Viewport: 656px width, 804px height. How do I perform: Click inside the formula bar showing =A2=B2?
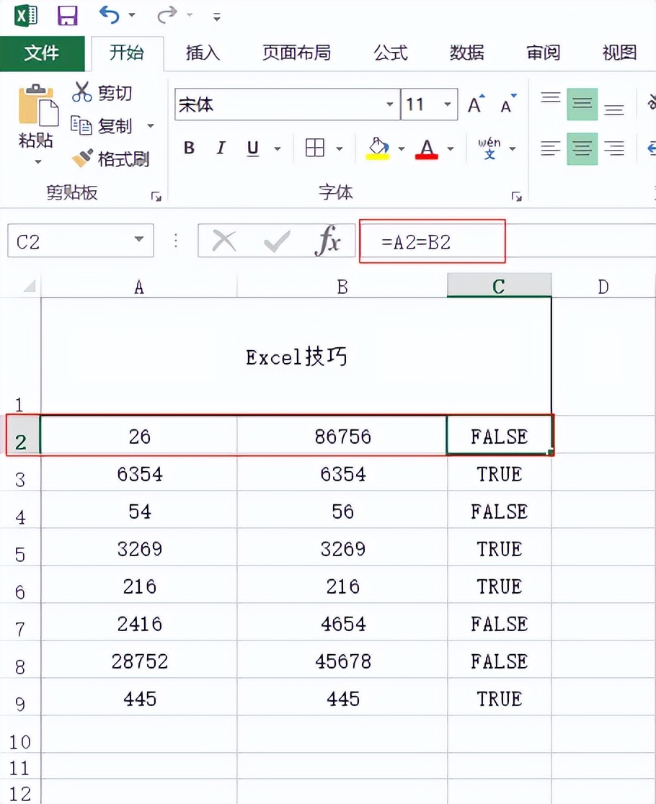click(431, 241)
